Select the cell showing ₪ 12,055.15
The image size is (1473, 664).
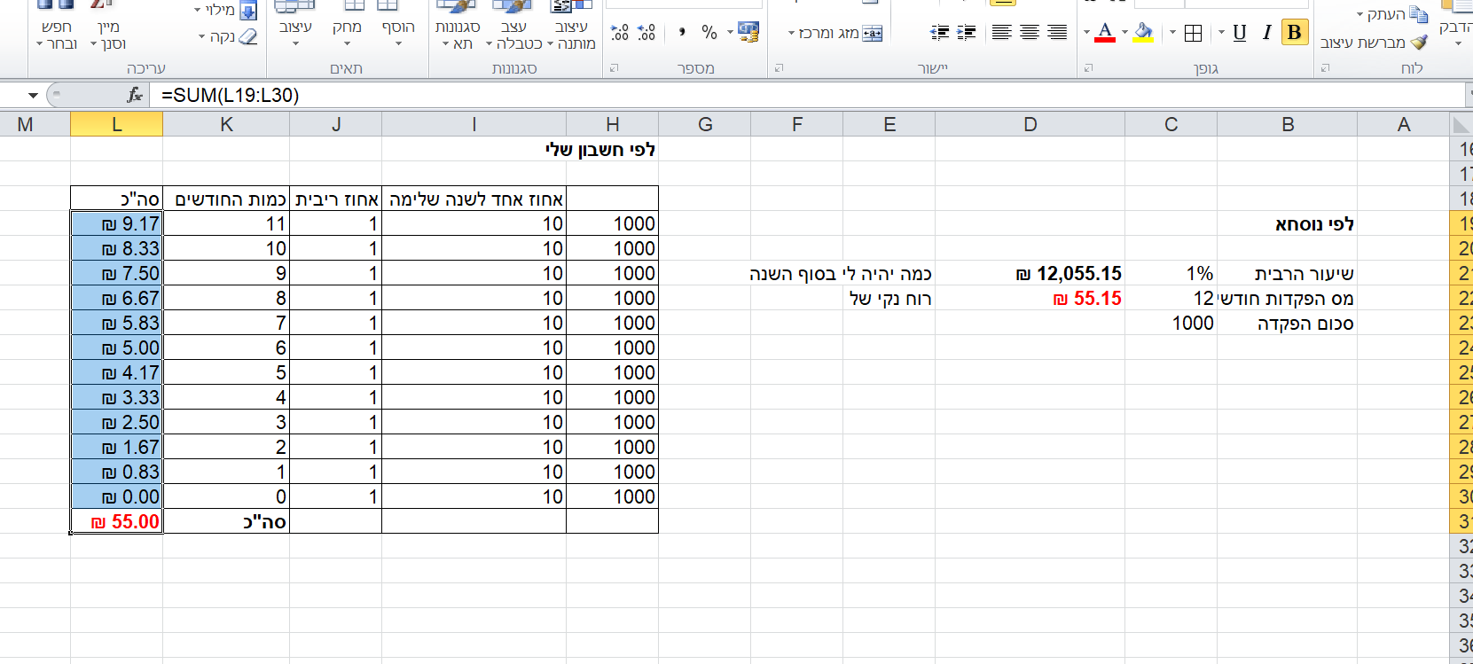[x=1030, y=274]
